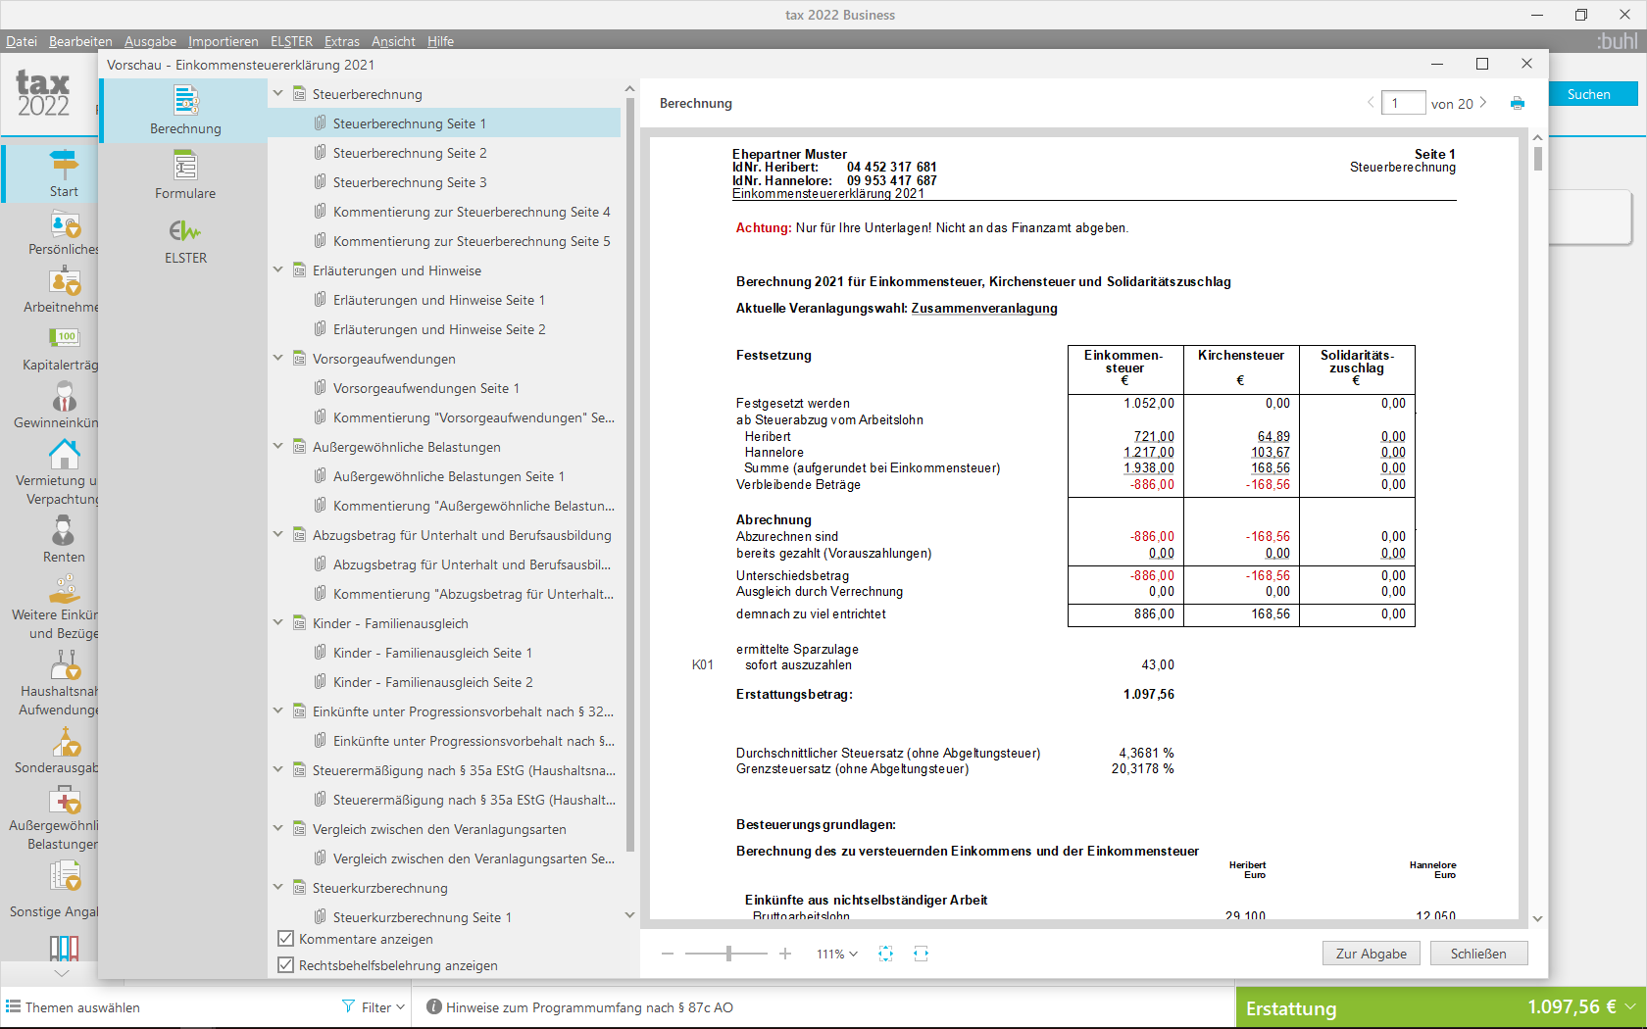Open the Ansicht menu

click(x=393, y=41)
